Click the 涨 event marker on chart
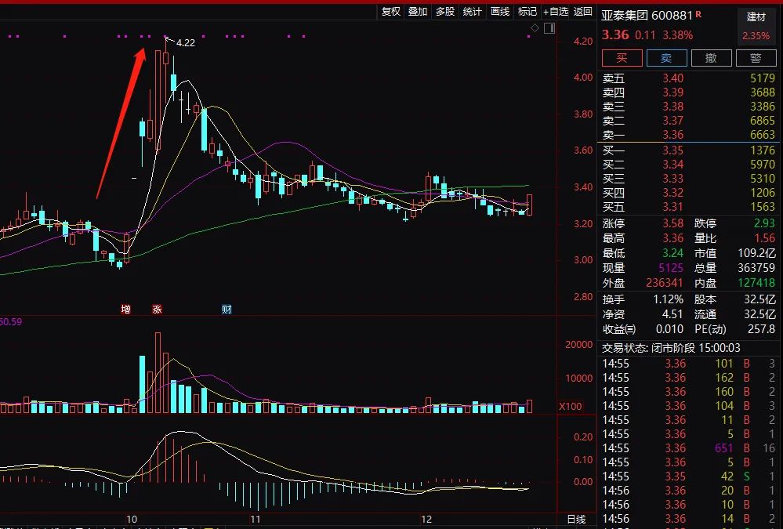This screenshot has width=783, height=529. coord(157,310)
